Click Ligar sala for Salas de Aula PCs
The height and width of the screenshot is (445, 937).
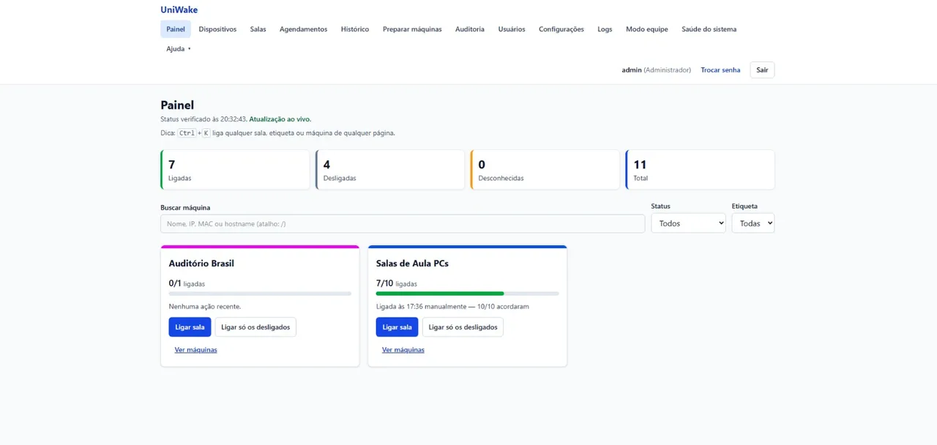[x=397, y=327]
